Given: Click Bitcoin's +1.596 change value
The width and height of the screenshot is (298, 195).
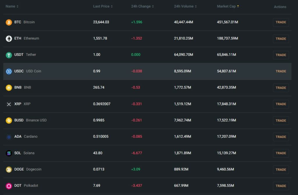Looking at the screenshot, I should 137,22.
